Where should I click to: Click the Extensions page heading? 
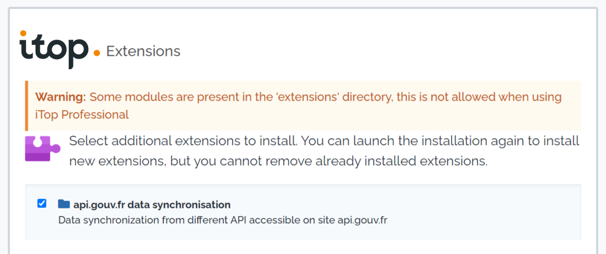pyautogui.click(x=143, y=52)
